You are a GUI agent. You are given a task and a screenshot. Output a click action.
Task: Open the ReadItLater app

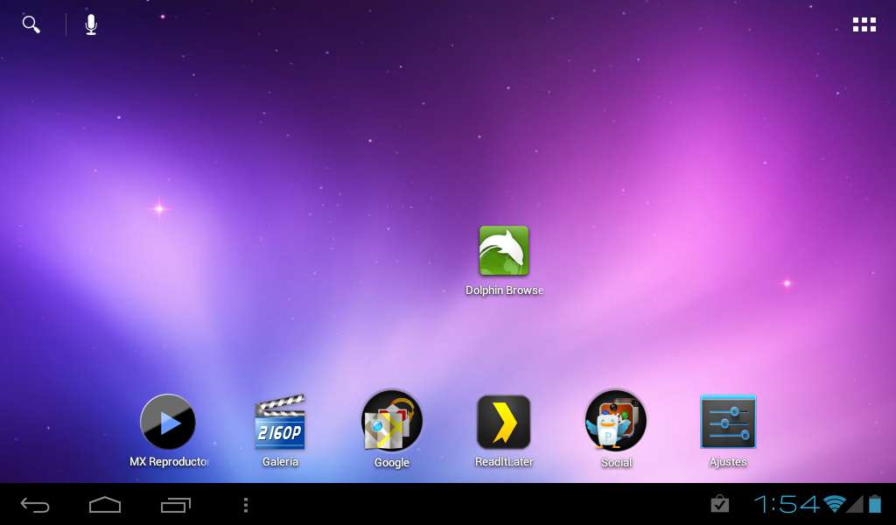504,421
